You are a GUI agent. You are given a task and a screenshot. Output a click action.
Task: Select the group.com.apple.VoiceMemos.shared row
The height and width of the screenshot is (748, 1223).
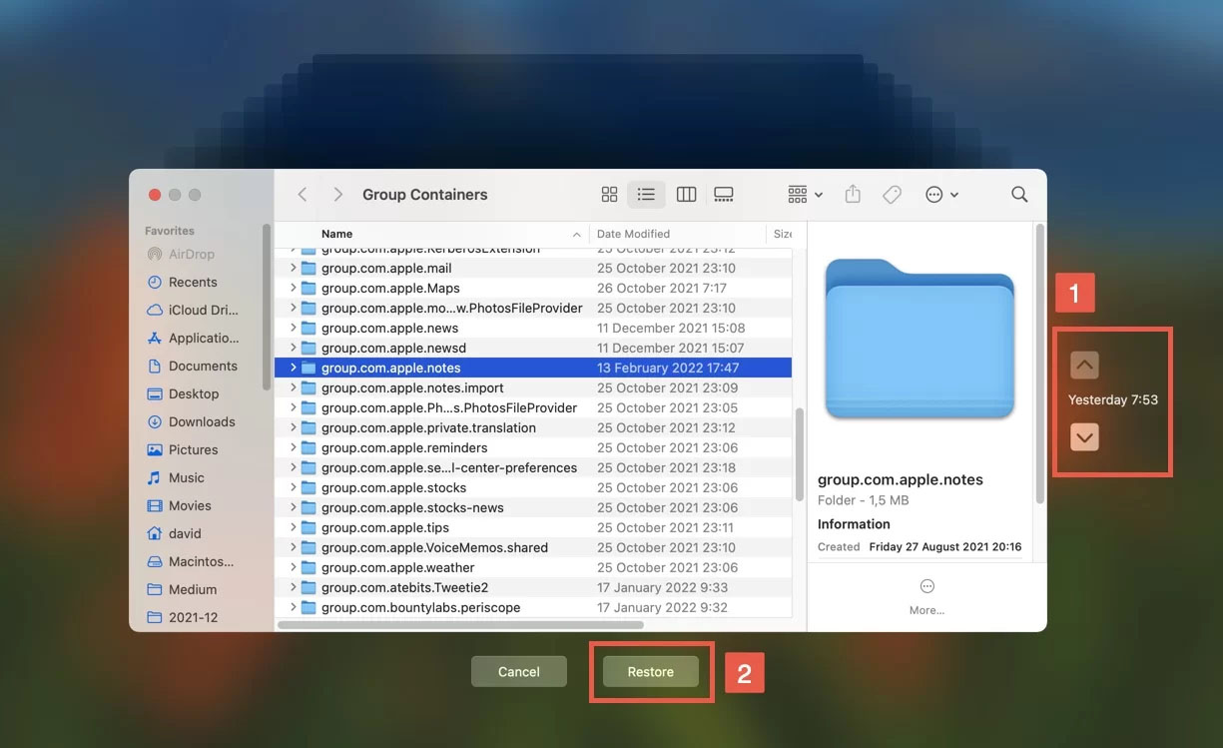click(533, 548)
